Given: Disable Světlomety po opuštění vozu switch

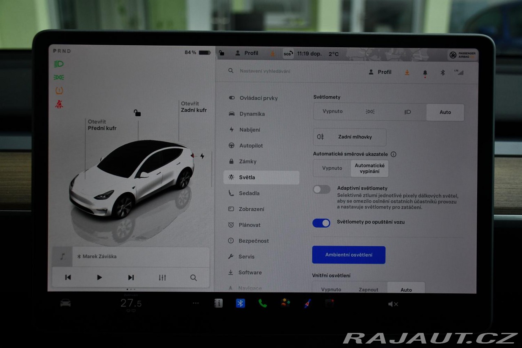Looking at the screenshot, I should [x=321, y=223].
